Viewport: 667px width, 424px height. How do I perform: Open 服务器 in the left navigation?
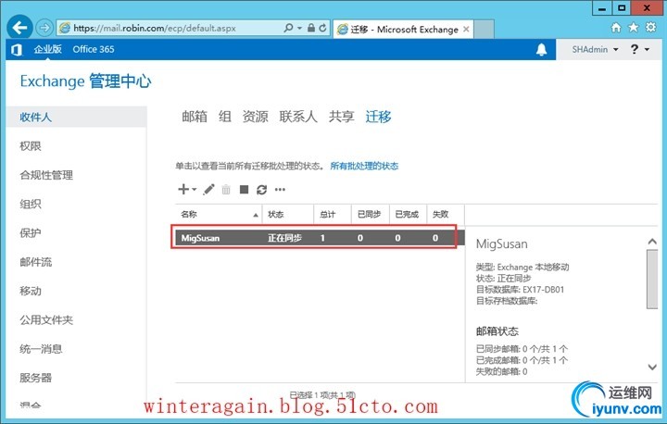click(x=36, y=378)
